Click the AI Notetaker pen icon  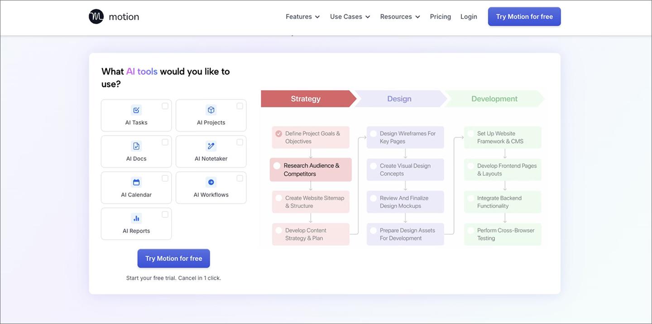pyautogui.click(x=211, y=146)
